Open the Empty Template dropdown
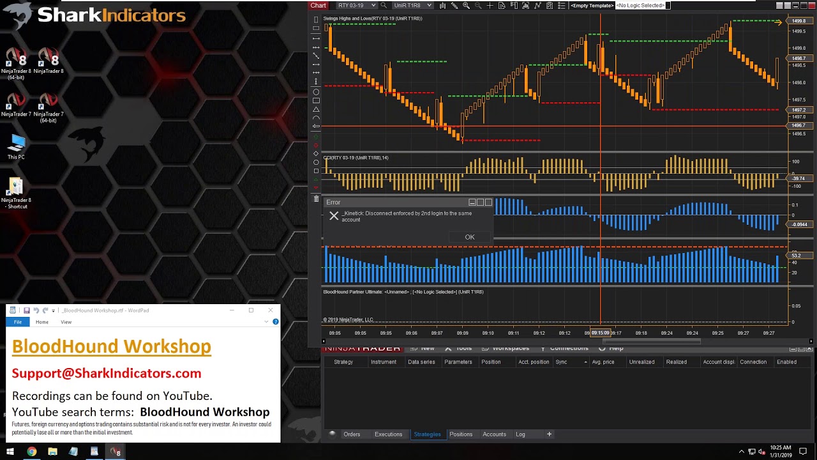This screenshot has width=817, height=460. coord(592,5)
